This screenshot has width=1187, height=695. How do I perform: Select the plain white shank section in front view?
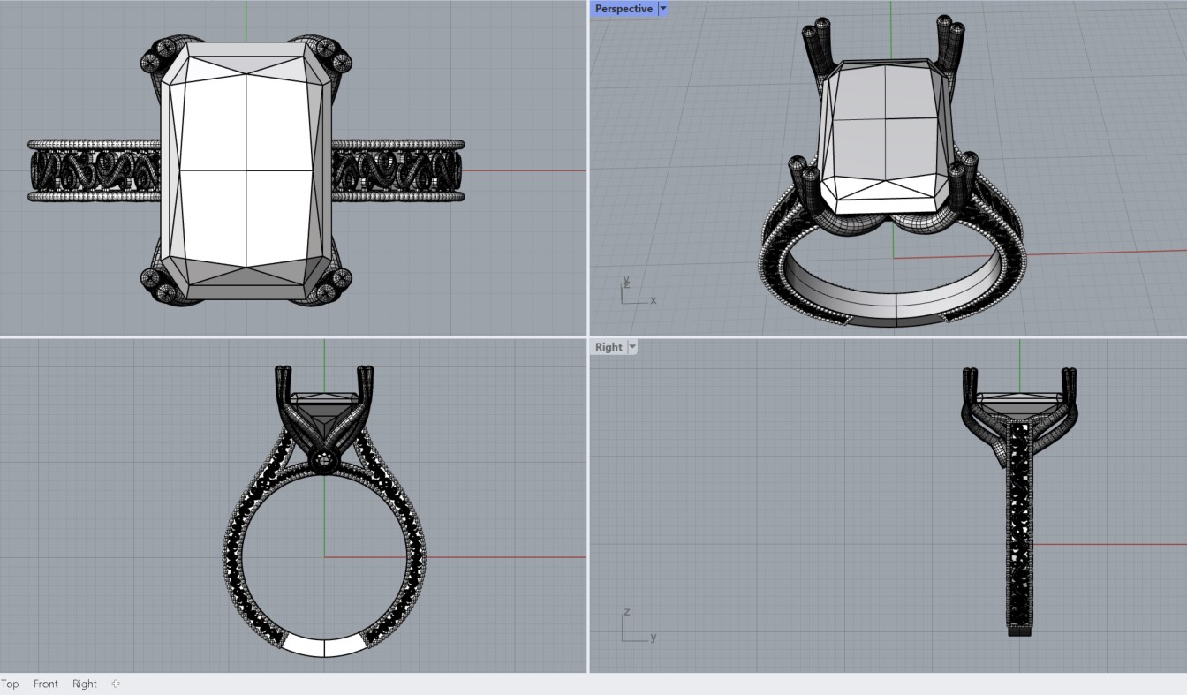tap(324, 646)
